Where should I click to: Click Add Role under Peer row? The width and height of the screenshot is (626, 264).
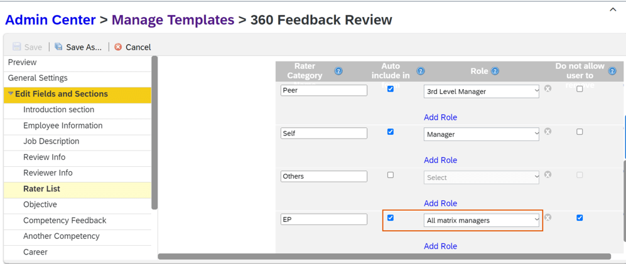[440, 117]
